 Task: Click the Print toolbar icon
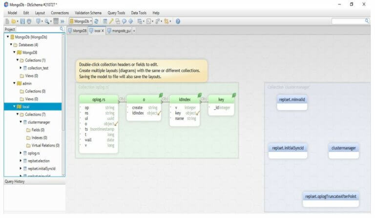[29, 21]
